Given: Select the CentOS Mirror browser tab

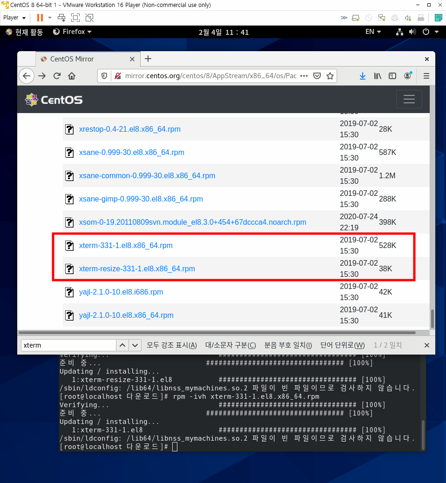Looking at the screenshot, I should coord(88,59).
